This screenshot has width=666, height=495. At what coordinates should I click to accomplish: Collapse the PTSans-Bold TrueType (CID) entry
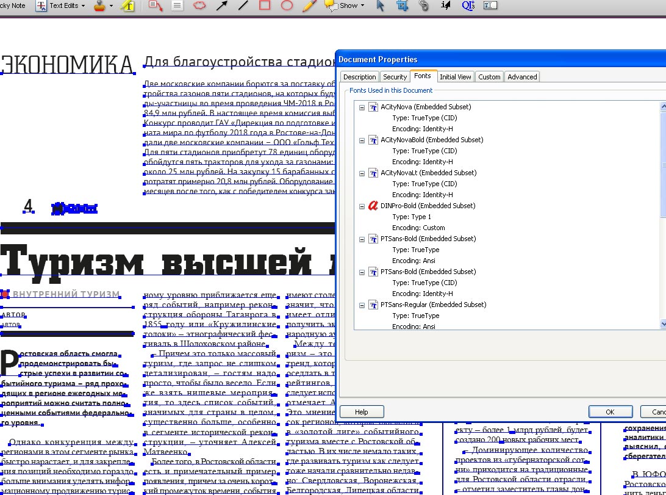point(362,272)
